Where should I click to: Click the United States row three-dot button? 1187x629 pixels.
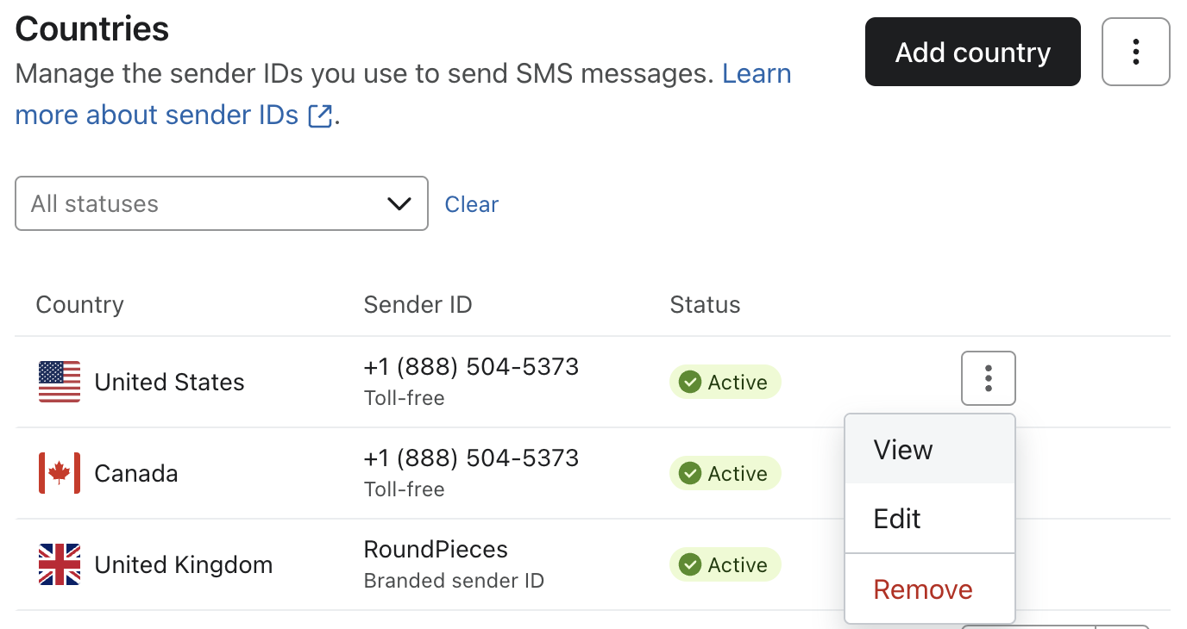pos(988,378)
